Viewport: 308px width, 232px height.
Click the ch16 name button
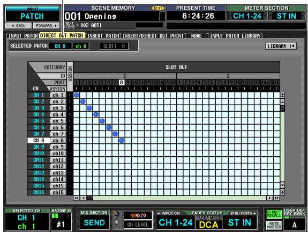tap(58, 192)
